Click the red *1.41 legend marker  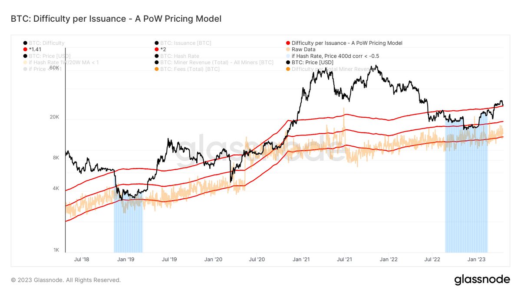click(25, 49)
